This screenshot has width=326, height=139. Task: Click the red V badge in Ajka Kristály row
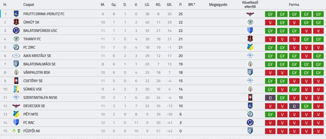[x=306, y=56]
